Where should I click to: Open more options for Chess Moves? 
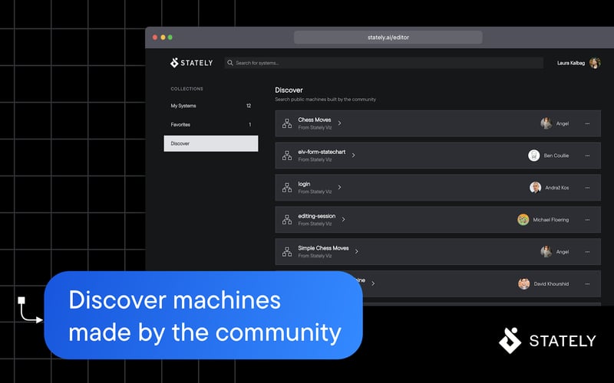point(587,123)
